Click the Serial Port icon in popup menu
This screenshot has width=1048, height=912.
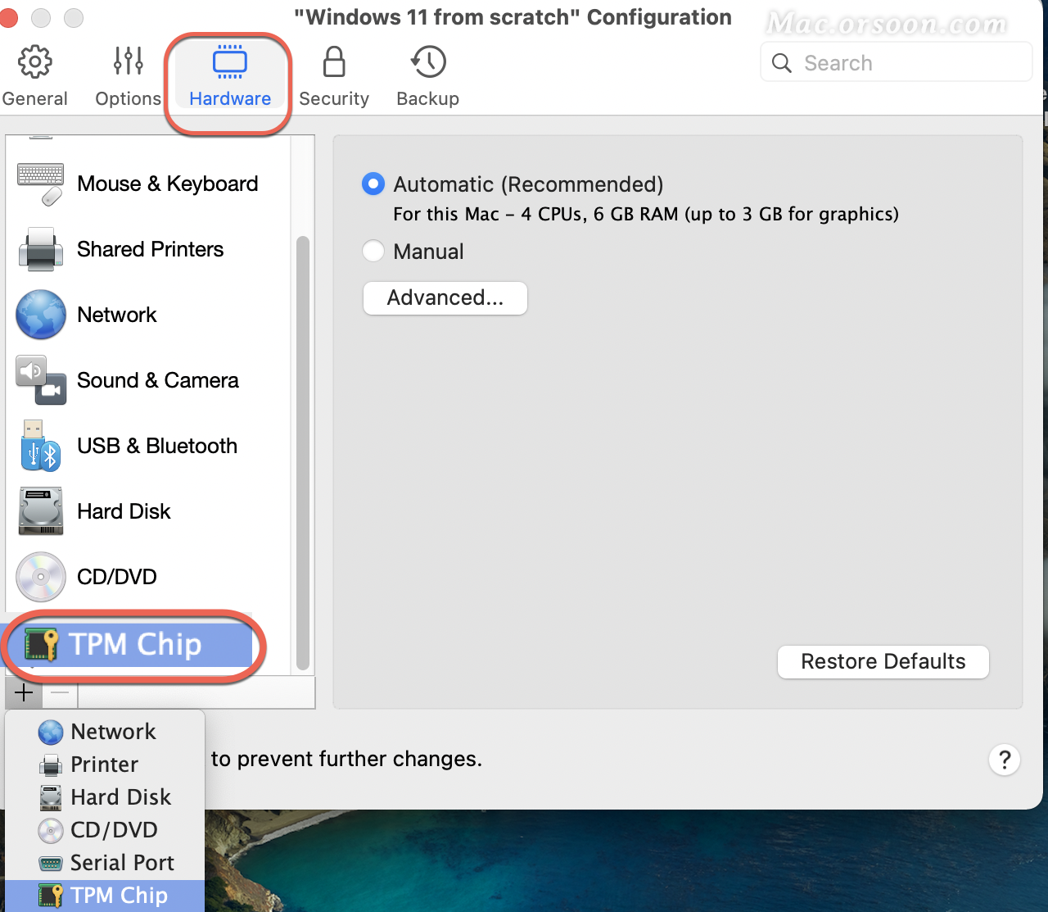[51, 864]
